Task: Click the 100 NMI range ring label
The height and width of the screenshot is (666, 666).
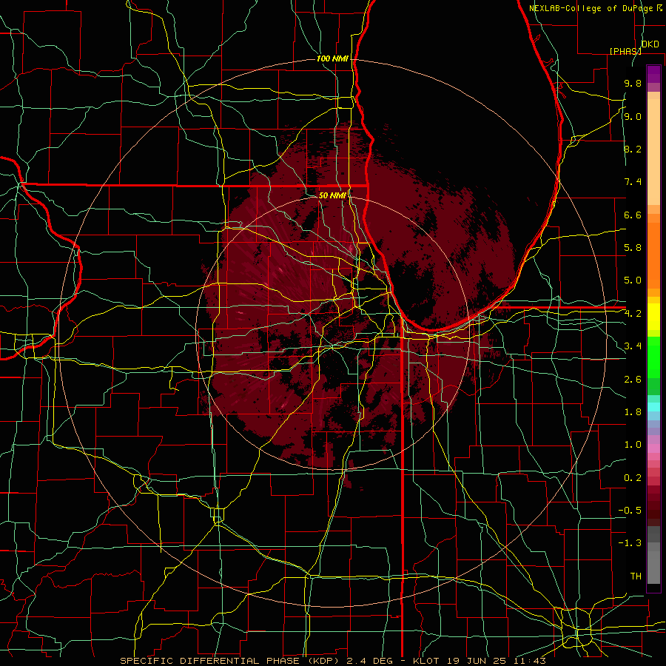Action: 332,58
